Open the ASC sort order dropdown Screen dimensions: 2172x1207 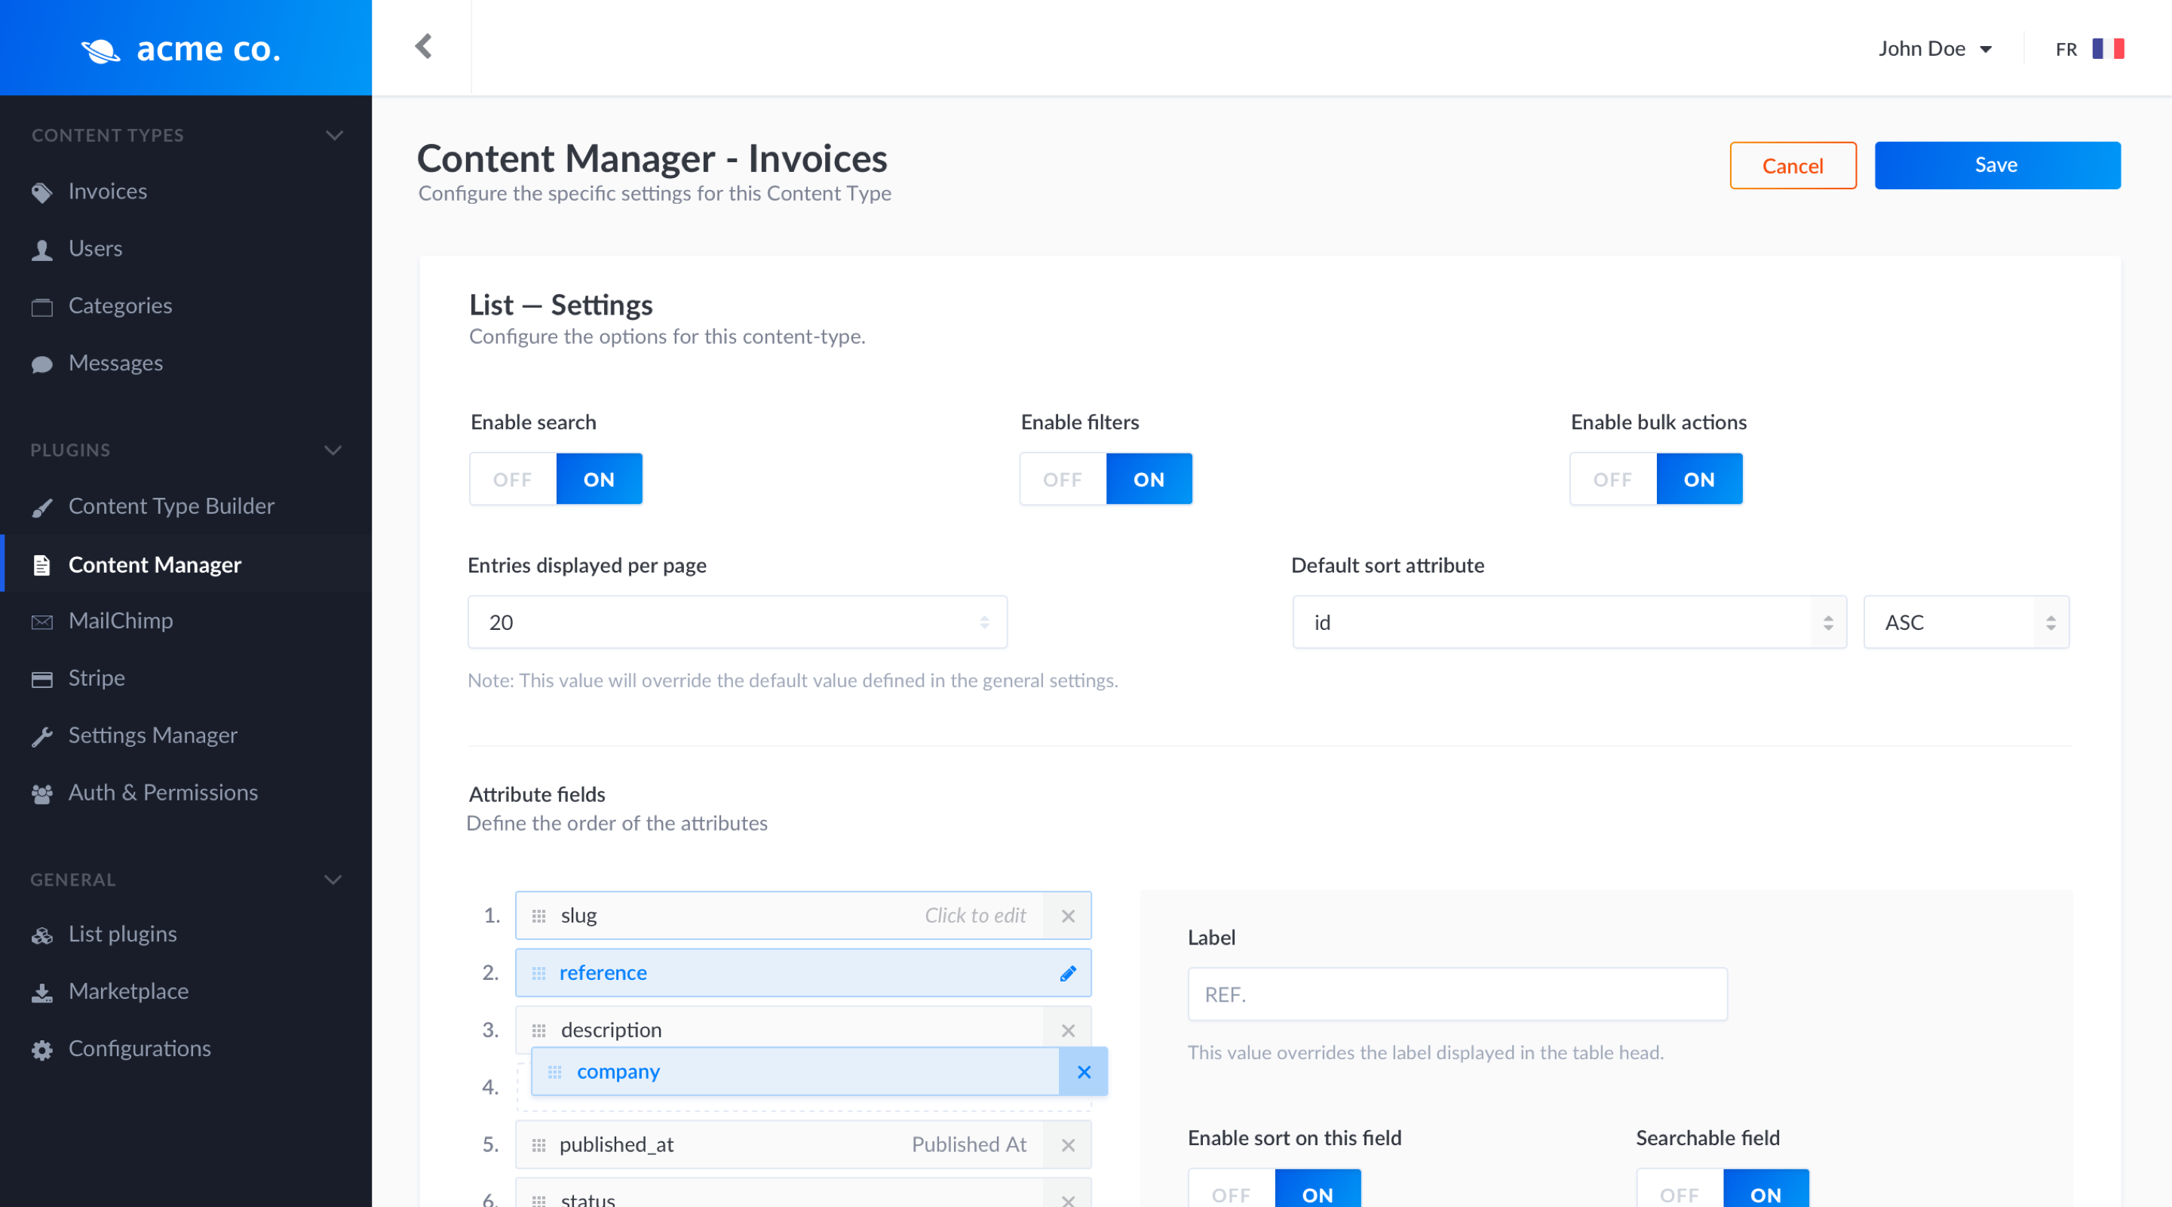click(x=1965, y=622)
